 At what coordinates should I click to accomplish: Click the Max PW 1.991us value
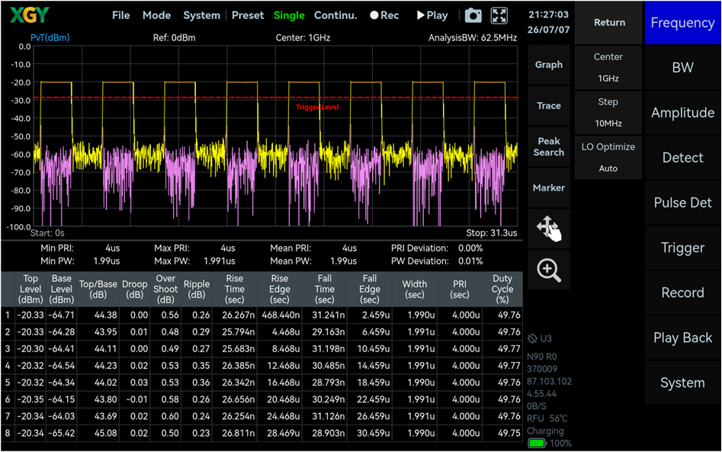pos(219,261)
